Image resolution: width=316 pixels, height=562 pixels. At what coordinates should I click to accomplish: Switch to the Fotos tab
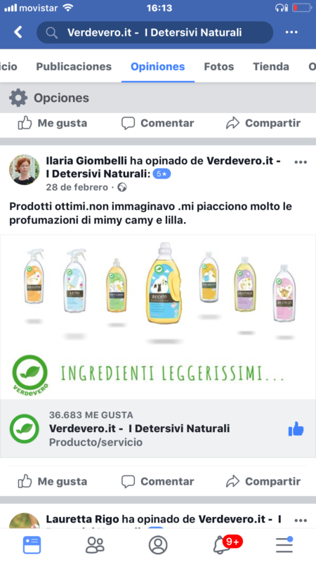point(219,67)
